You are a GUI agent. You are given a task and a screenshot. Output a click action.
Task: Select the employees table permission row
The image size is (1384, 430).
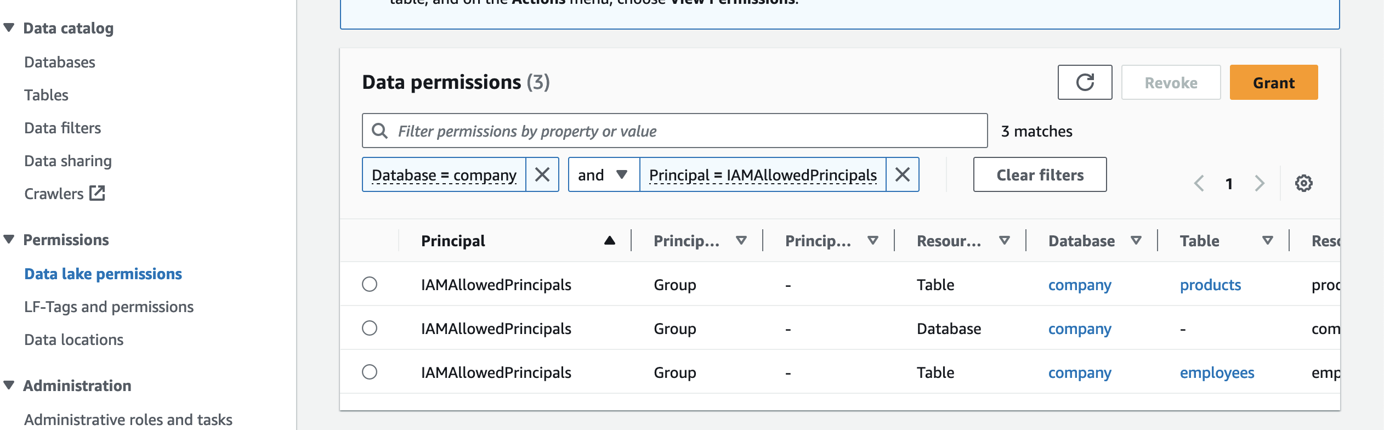point(370,372)
